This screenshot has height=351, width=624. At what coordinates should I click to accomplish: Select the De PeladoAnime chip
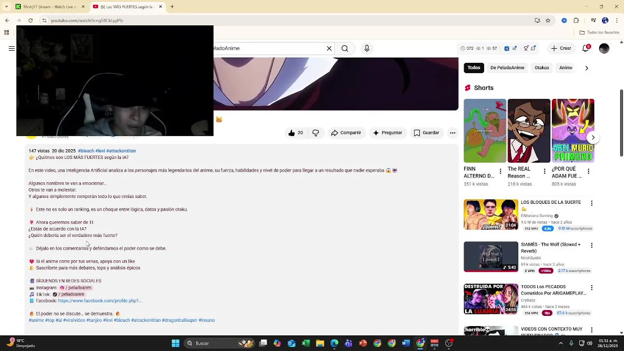coord(507,68)
